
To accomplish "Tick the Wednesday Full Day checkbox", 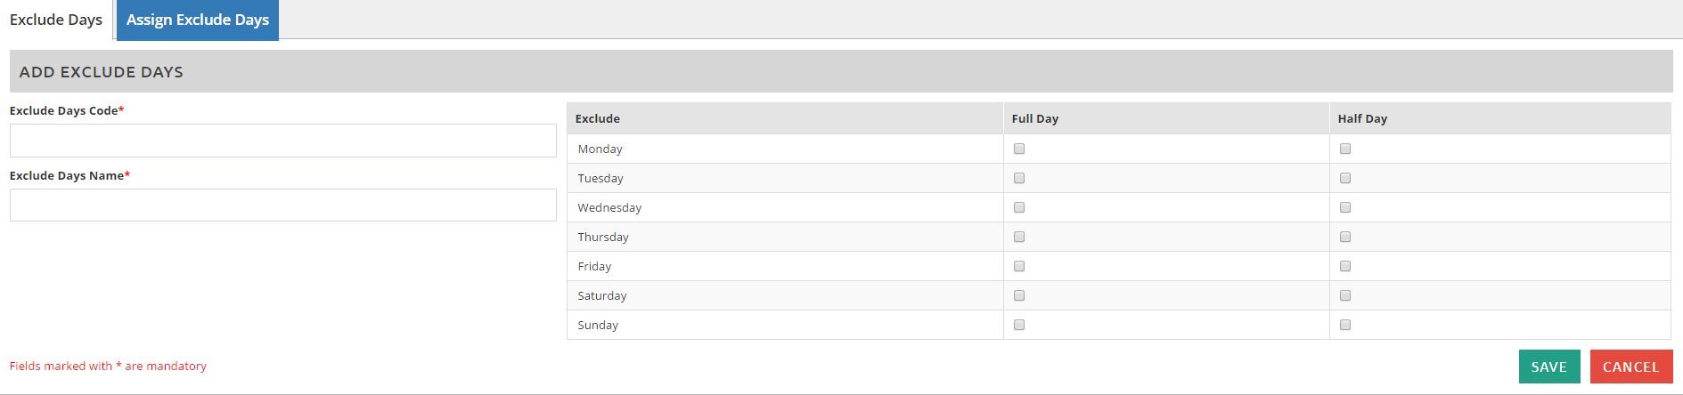I will point(1019,208).
